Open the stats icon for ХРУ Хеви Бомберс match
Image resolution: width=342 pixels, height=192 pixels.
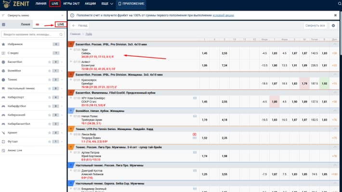coord(195,98)
